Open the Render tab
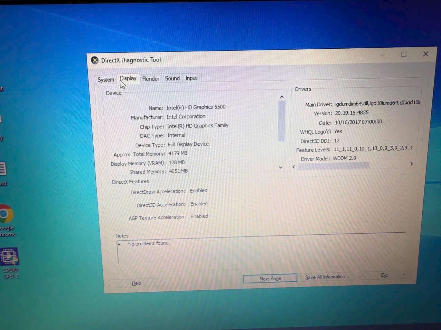 (x=151, y=79)
